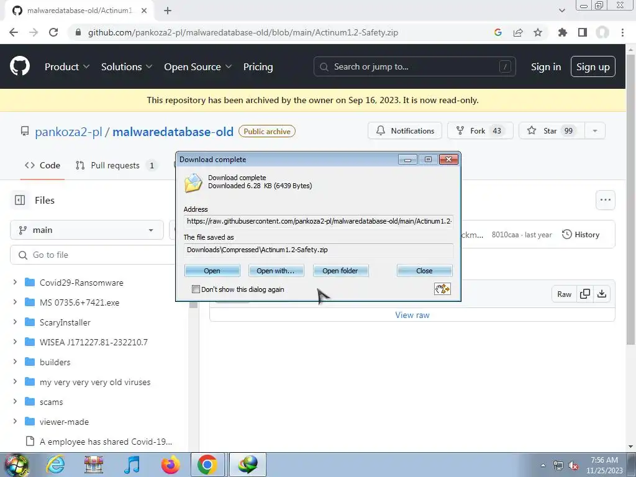636x477 pixels.
Task: Click the share page icon in address bar
Action: [518, 32]
